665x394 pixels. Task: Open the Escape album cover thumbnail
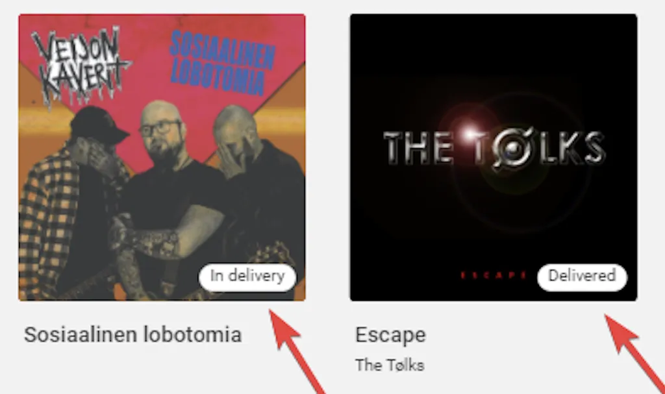point(494,157)
